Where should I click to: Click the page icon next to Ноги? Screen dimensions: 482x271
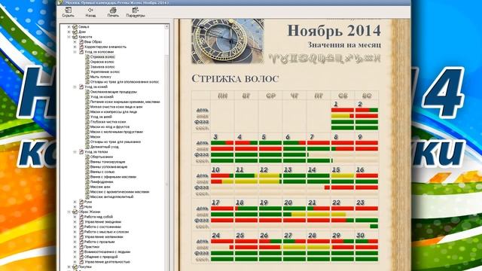point(81,207)
